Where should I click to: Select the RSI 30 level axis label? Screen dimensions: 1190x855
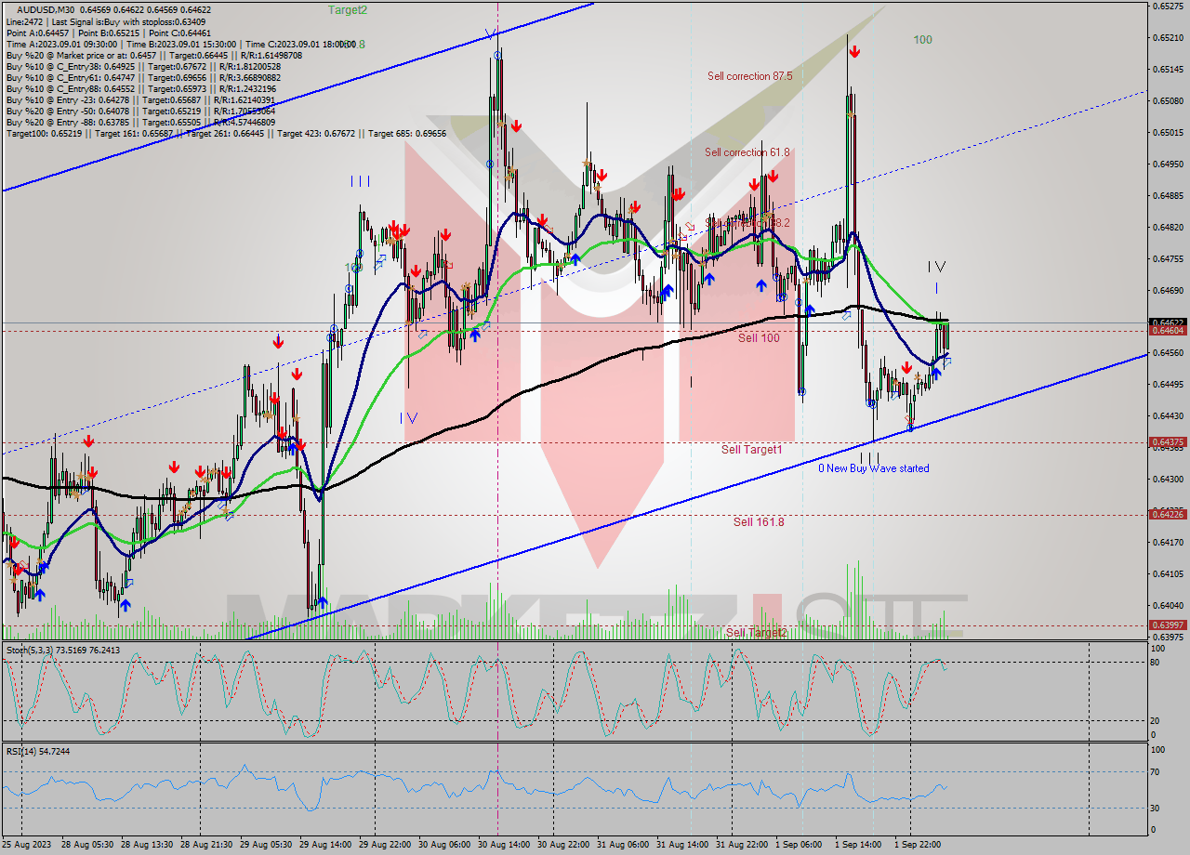click(x=1154, y=808)
